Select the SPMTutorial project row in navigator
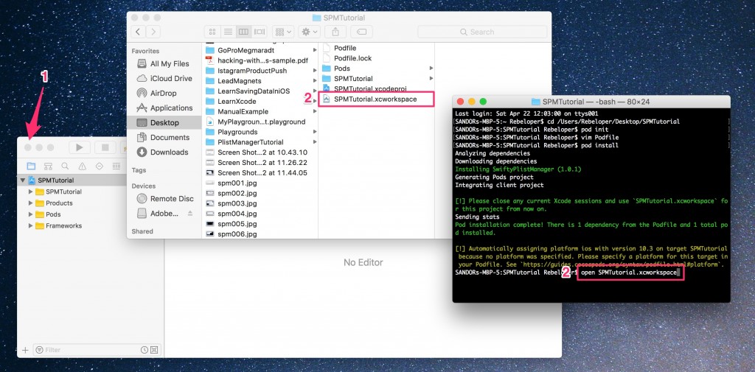This screenshot has width=755, height=372. 72,180
